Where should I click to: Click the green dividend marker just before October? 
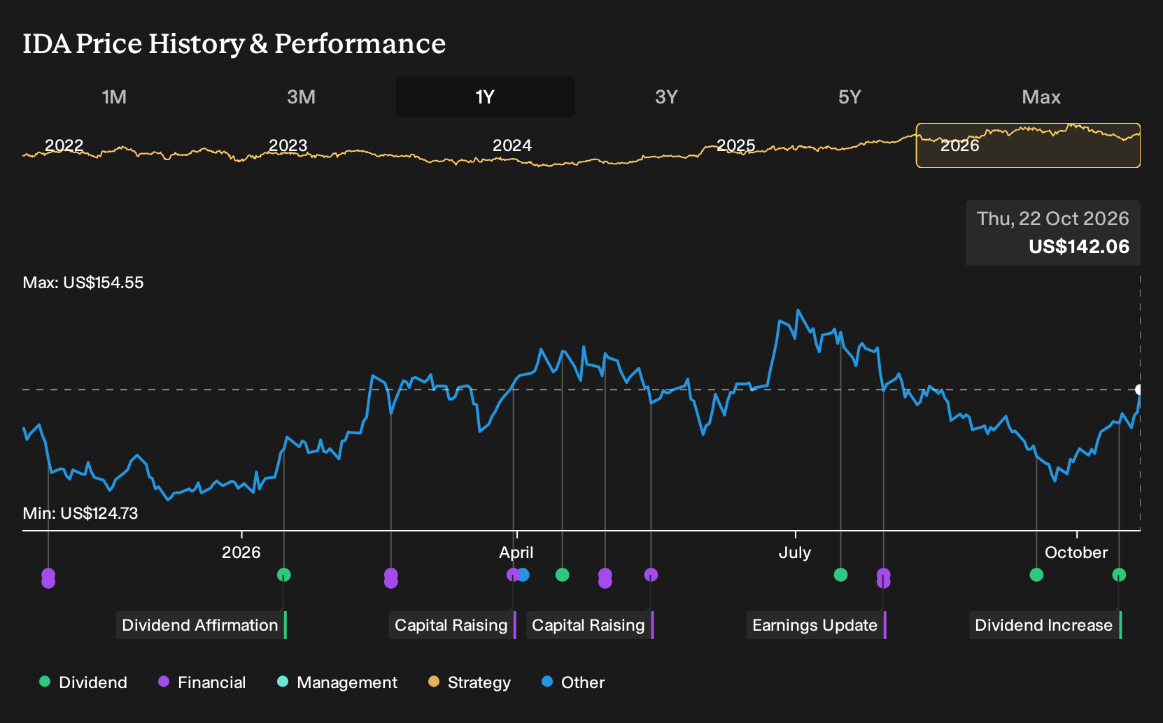point(1036,575)
